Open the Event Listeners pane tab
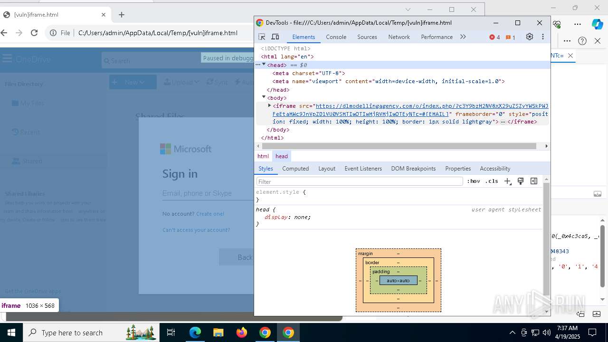Viewport: 608px width, 342px height. point(363,169)
